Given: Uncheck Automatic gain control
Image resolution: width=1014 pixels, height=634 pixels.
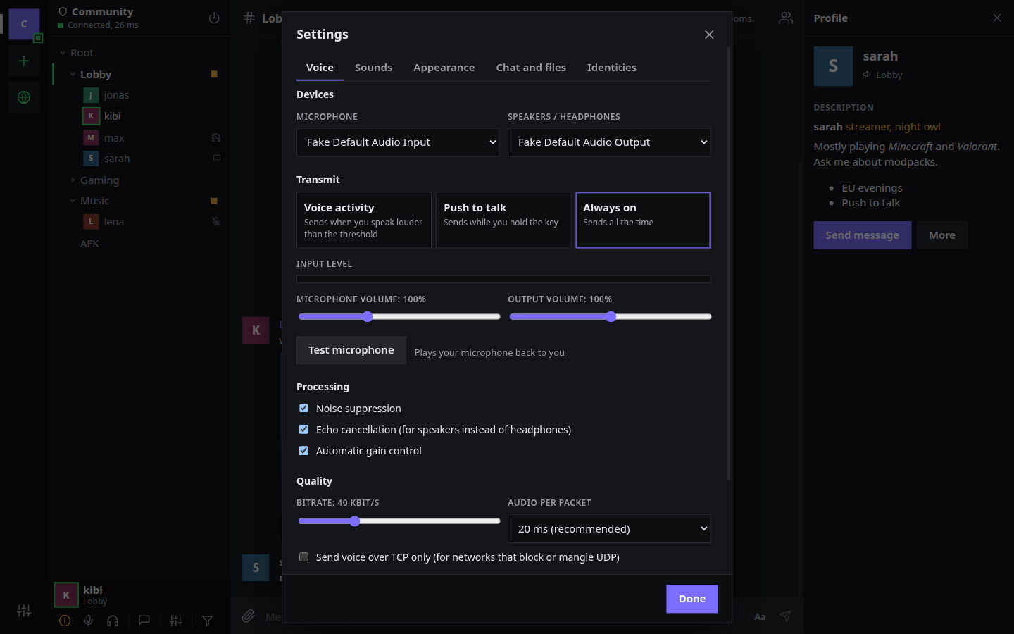Looking at the screenshot, I should click(x=303, y=451).
